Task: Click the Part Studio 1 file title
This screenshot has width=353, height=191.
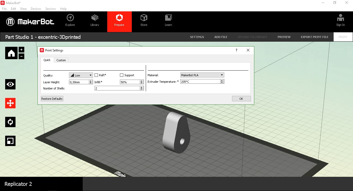Action: [43, 37]
